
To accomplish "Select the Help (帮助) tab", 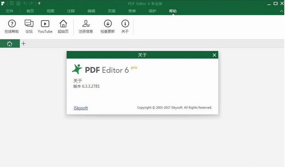I will pos(173,11).
